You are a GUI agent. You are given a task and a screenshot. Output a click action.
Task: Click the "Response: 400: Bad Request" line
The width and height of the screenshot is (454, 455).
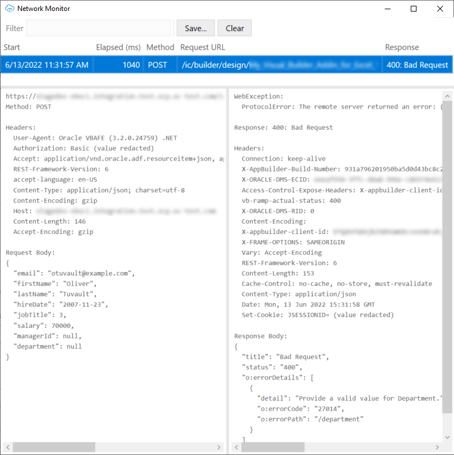[x=283, y=128]
